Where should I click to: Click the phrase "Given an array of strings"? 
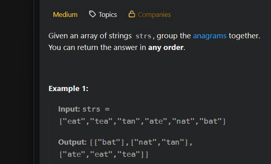[90, 36]
